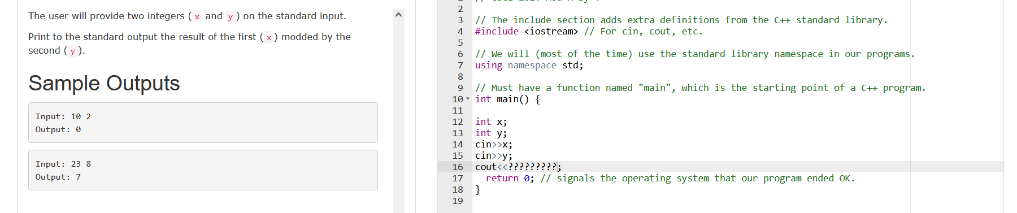The height and width of the screenshot is (213, 1017).
Task: Click the 'modded by the second' instruction sentence
Action: [x=189, y=44]
